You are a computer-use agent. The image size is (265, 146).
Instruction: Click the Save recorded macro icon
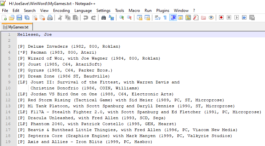click(x=252, y=18)
